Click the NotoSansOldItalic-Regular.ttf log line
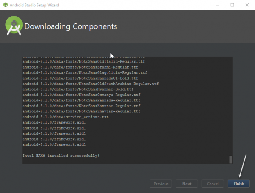 click(x=84, y=62)
